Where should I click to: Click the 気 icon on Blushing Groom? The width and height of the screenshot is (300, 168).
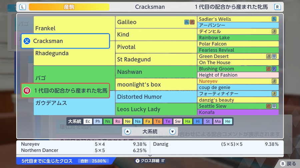pos(274,69)
